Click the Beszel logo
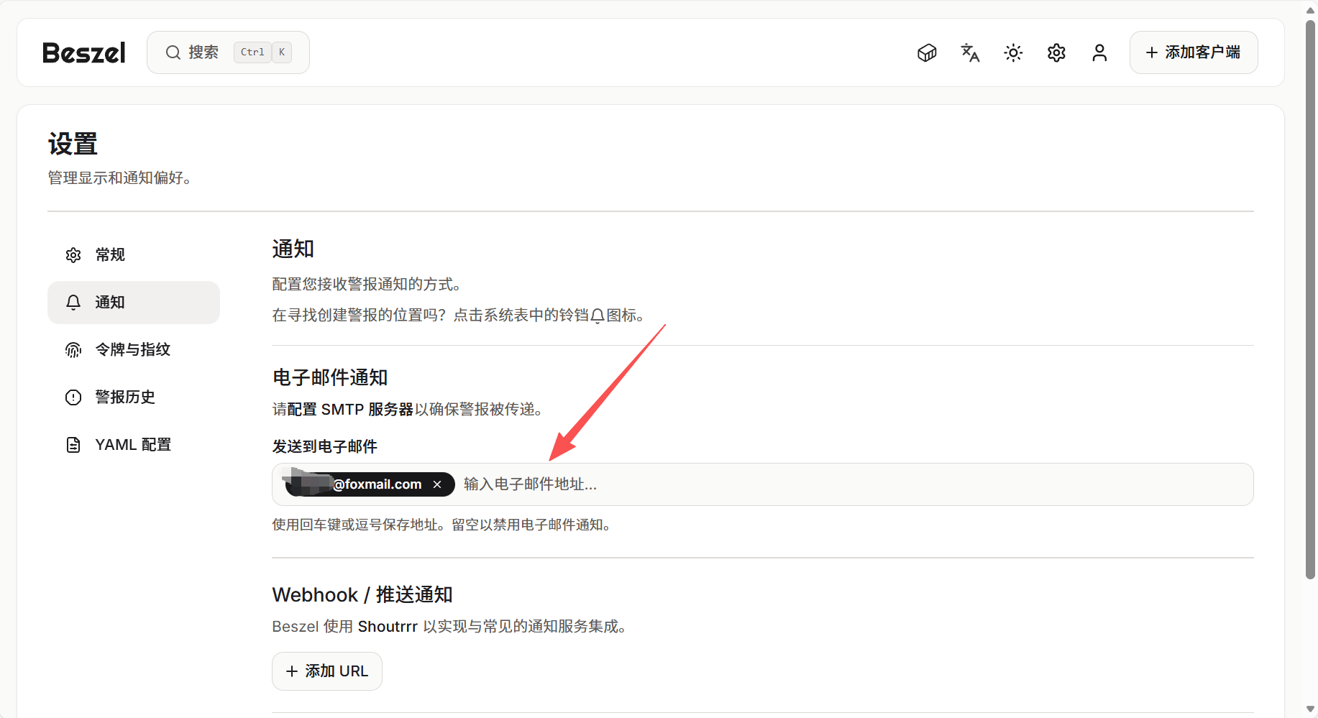This screenshot has height=718, width=1318. (84, 52)
